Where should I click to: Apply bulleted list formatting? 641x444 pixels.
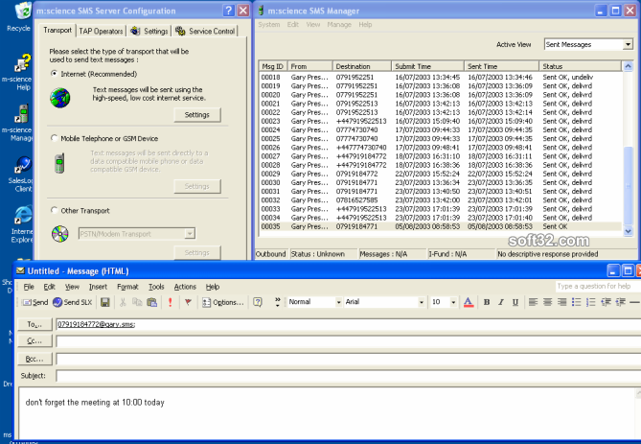tap(577, 302)
